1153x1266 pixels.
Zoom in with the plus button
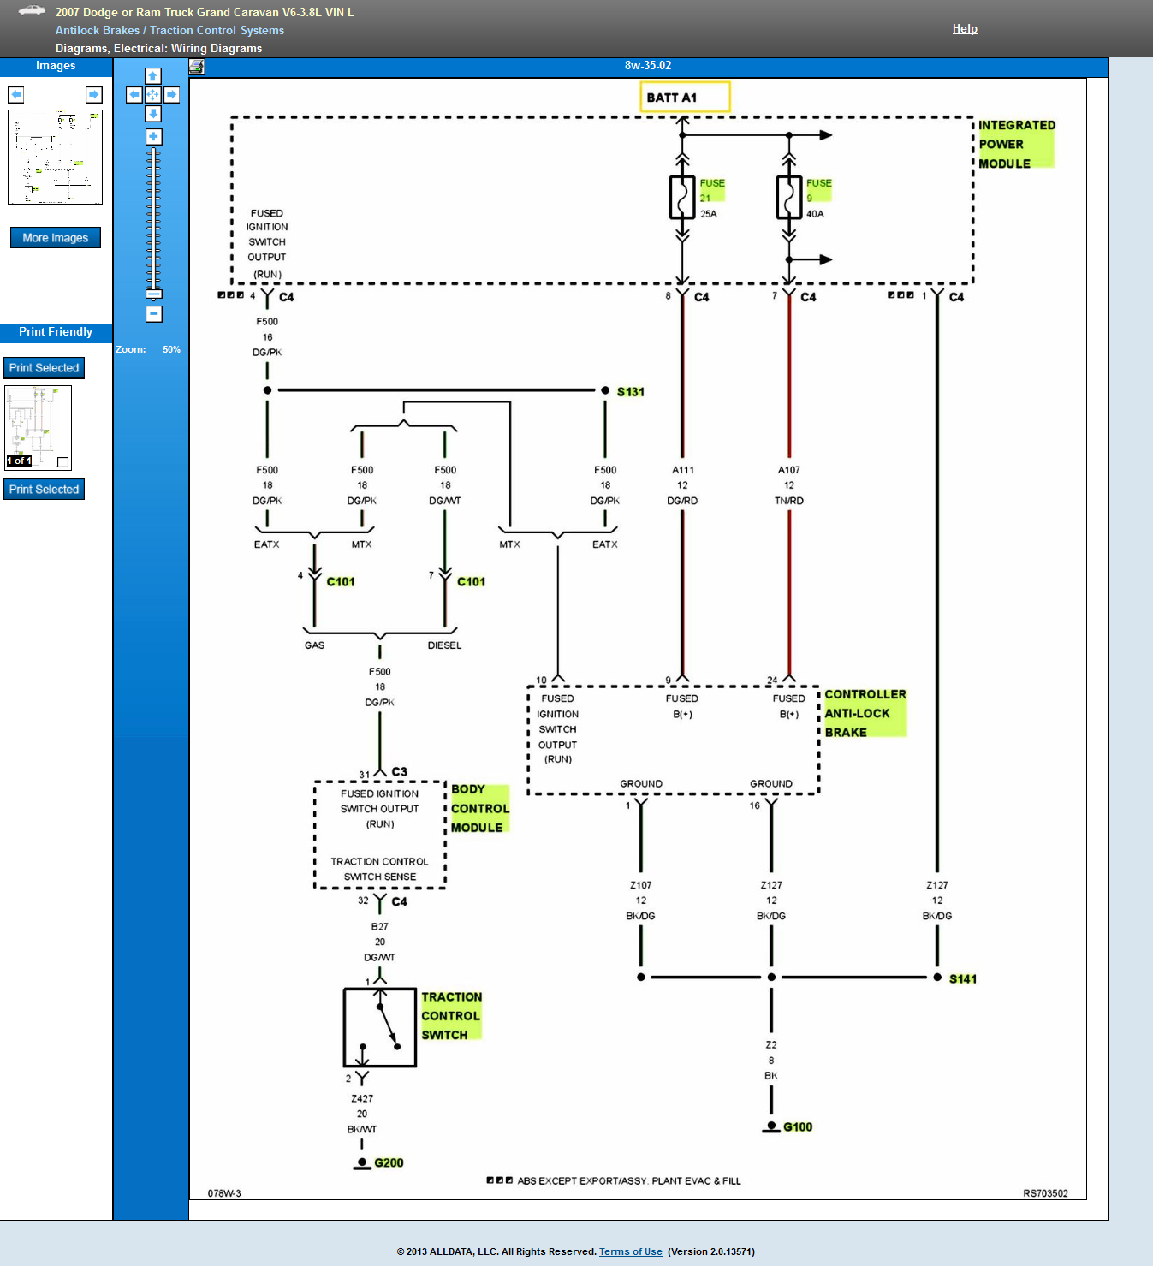click(x=153, y=137)
